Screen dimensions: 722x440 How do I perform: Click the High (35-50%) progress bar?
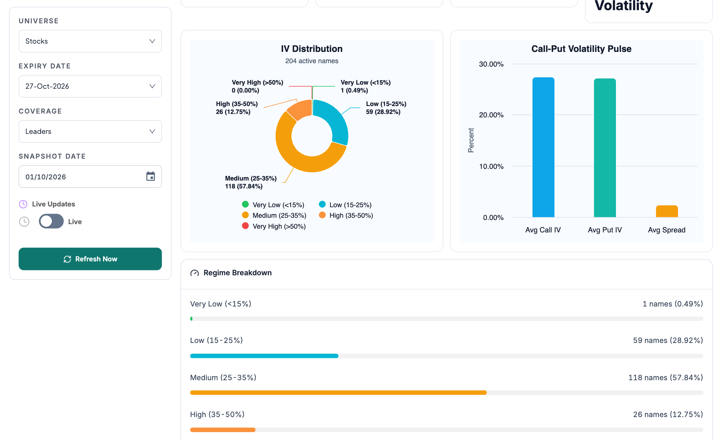[x=446, y=429]
